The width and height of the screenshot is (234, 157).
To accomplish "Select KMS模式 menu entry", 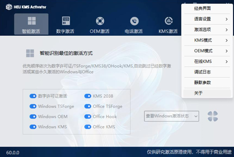I will 207,40.
